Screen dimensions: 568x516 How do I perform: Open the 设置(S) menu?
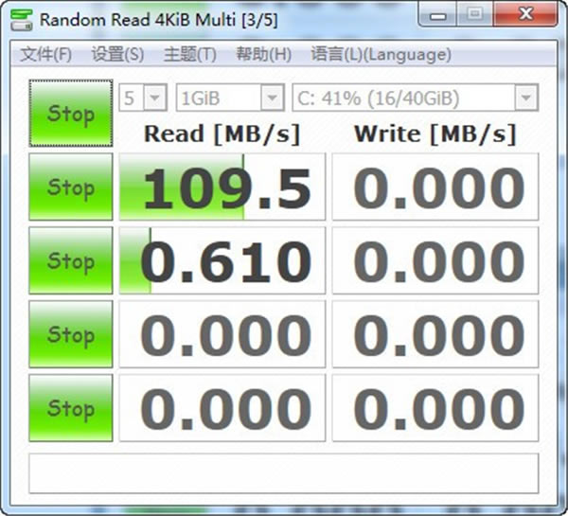[117, 54]
